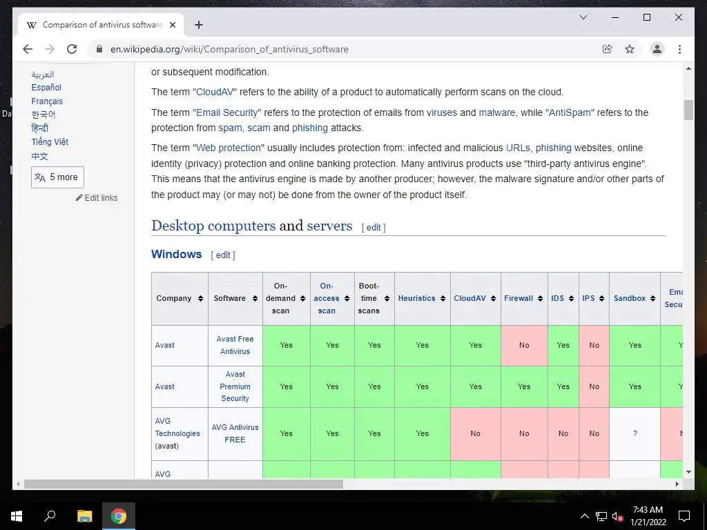Open the On-access scan header link

tap(327, 298)
